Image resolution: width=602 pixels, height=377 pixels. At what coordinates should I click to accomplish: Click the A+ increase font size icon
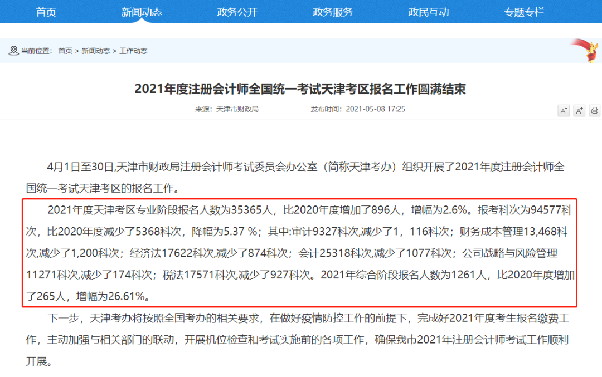(579, 111)
